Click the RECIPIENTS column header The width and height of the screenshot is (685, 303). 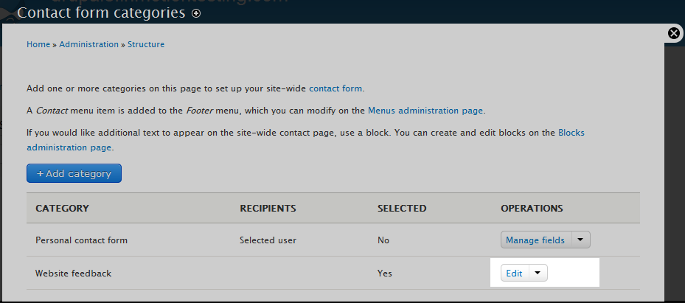point(268,209)
